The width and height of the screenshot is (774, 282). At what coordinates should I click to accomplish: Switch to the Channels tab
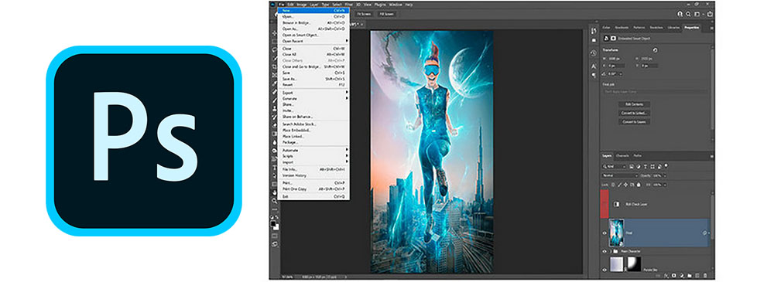click(622, 156)
